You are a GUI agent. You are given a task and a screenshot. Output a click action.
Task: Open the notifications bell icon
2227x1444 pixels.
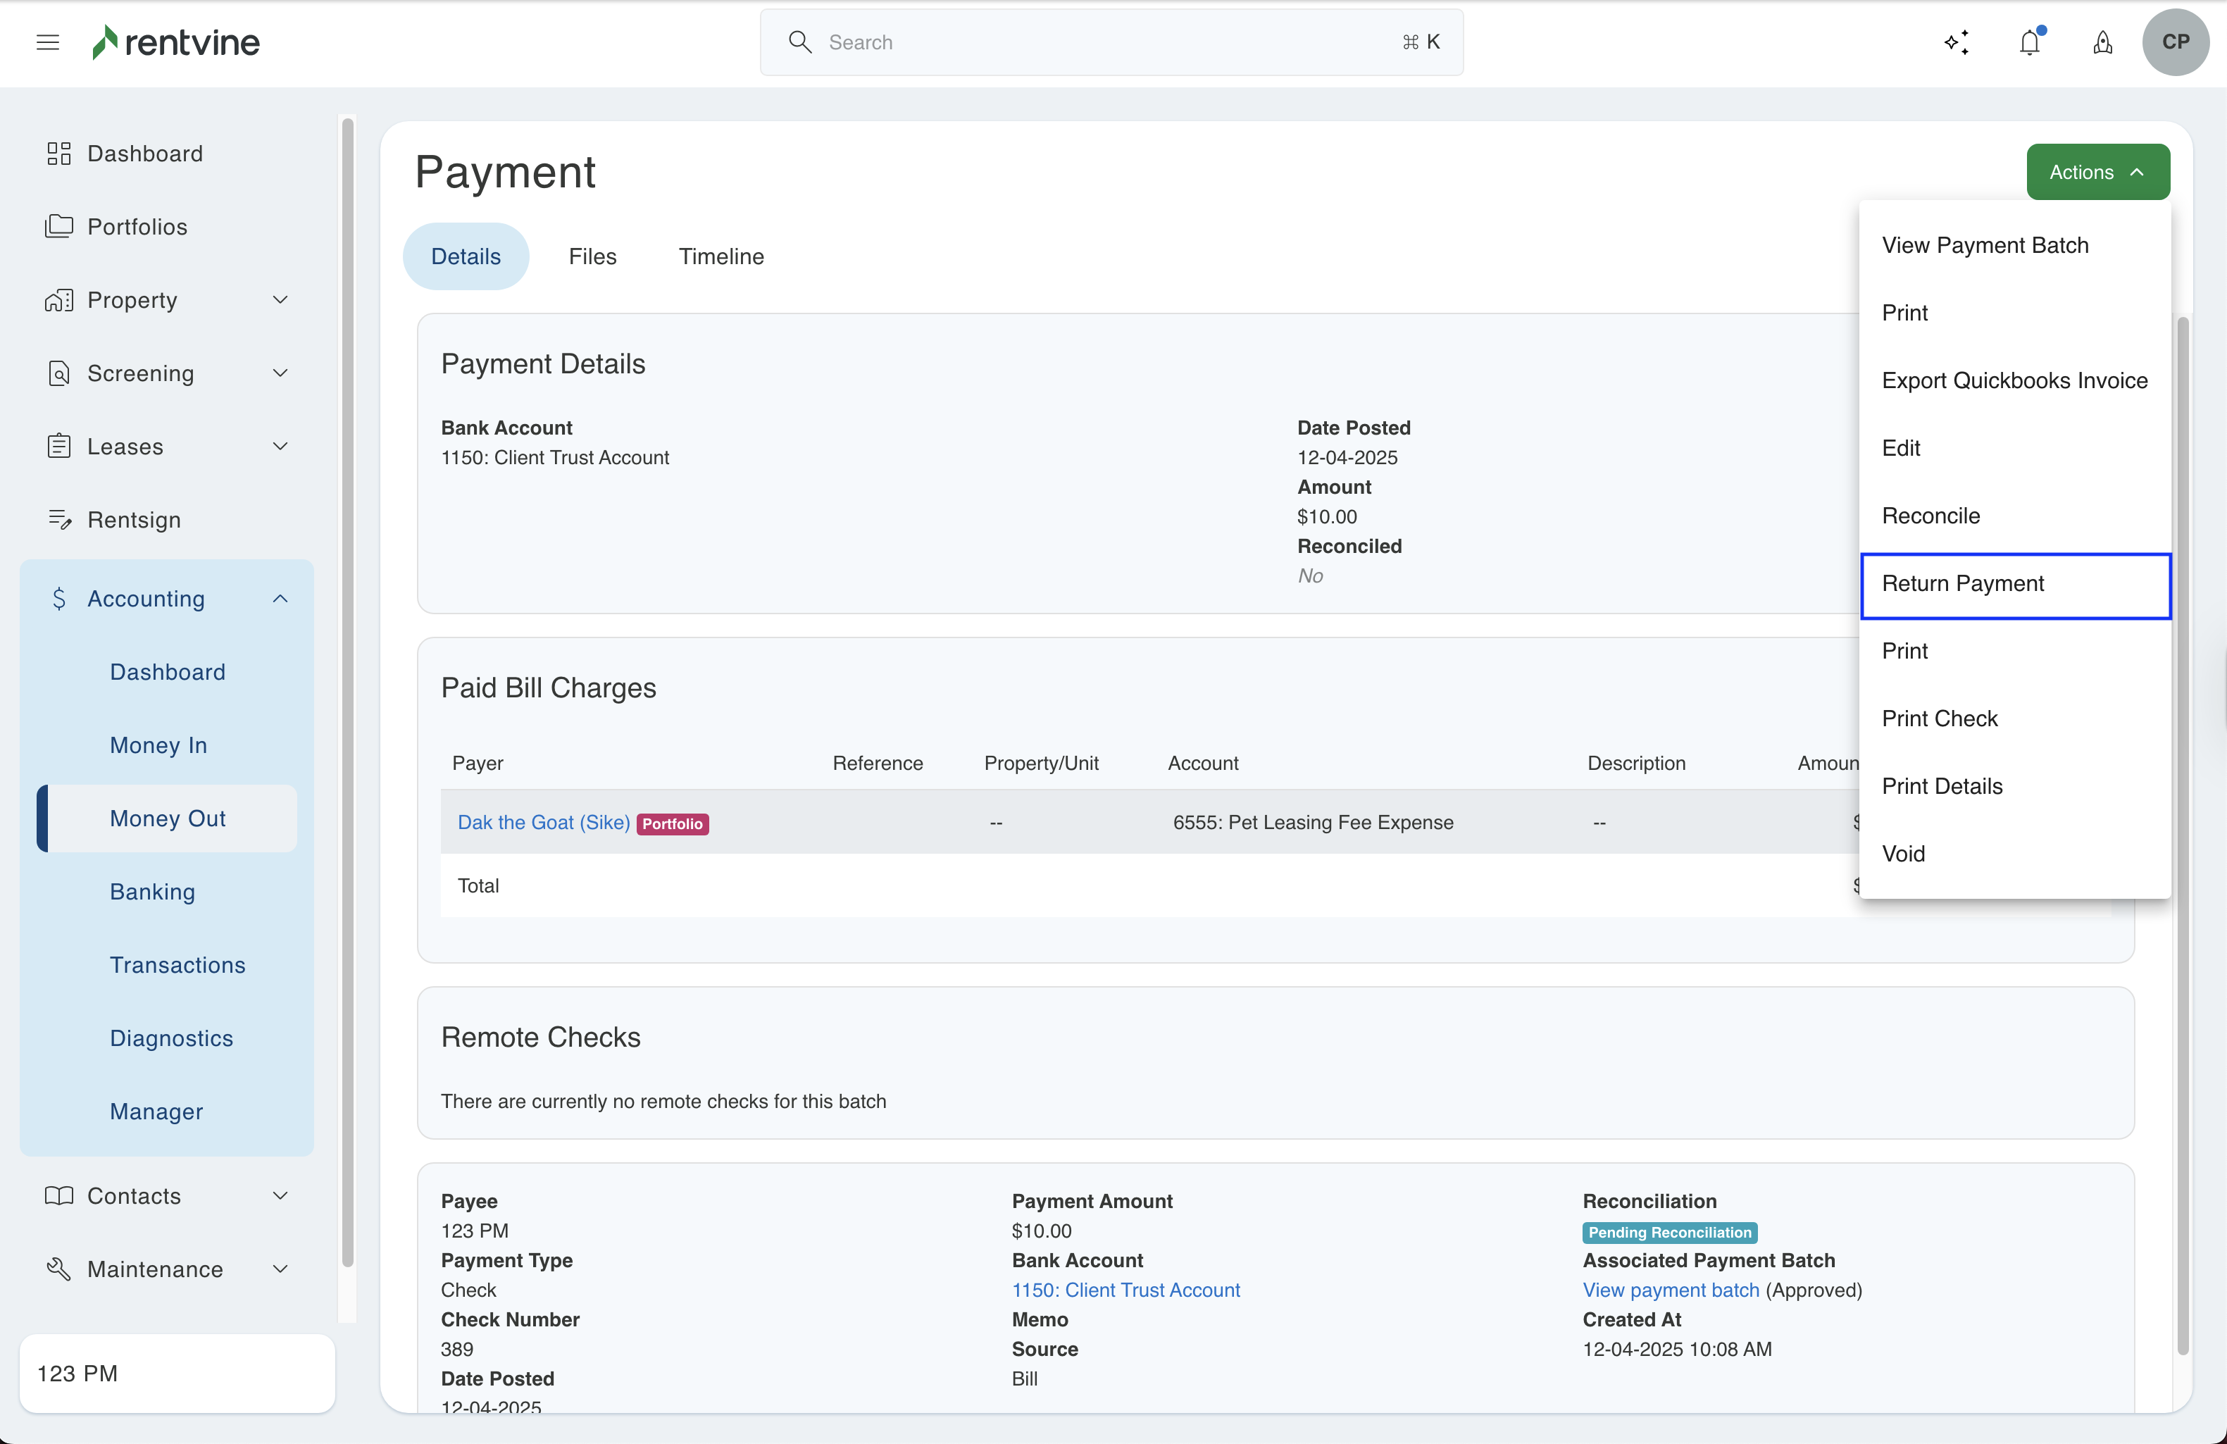(x=2030, y=42)
